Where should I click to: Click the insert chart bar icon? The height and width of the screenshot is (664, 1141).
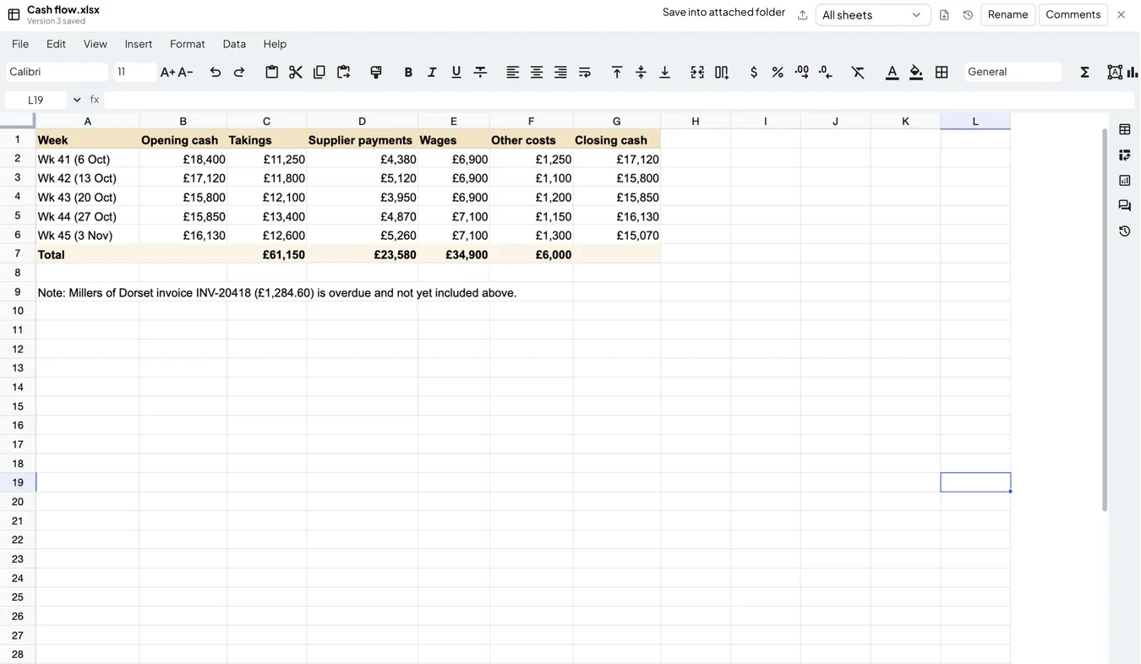click(x=1133, y=73)
